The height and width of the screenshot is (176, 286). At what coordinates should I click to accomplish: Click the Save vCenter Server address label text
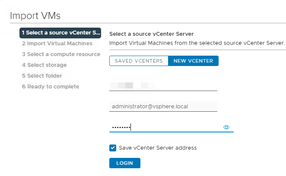point(158,148)
